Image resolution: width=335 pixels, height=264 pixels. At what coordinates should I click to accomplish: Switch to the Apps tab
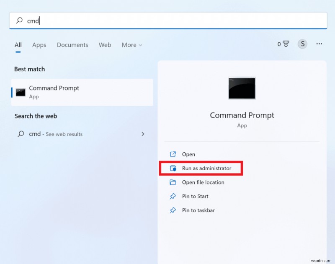click(x=39, y=45)
